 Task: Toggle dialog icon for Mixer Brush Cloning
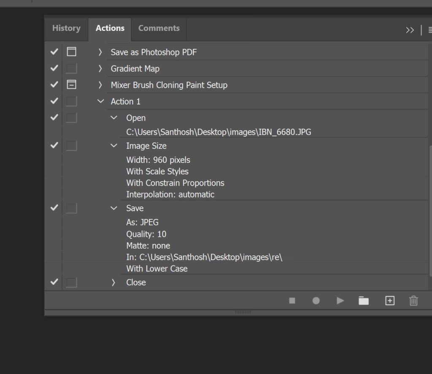coord(72,85)
